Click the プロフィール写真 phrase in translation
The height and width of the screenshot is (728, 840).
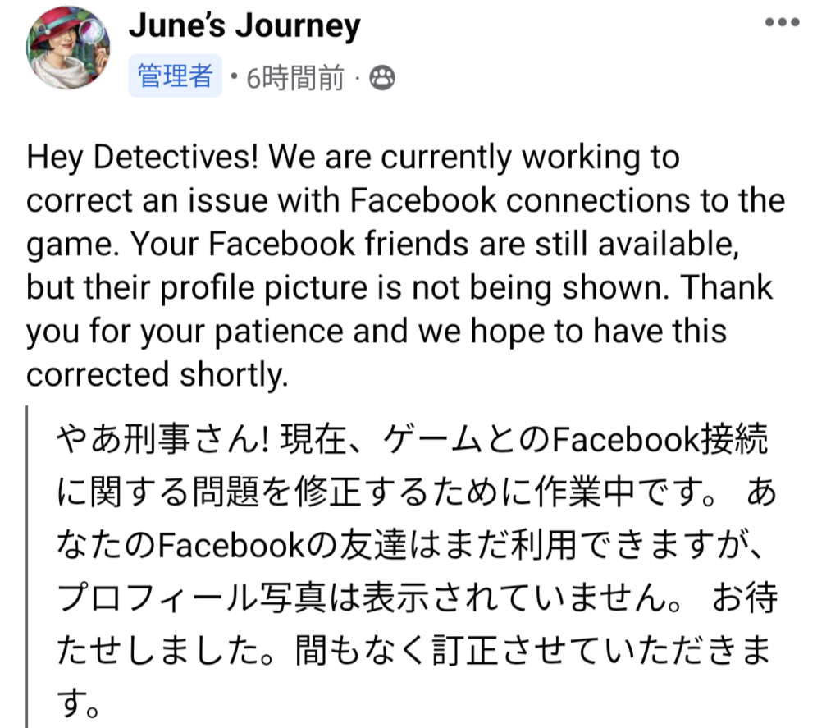[x=191, y=598]
